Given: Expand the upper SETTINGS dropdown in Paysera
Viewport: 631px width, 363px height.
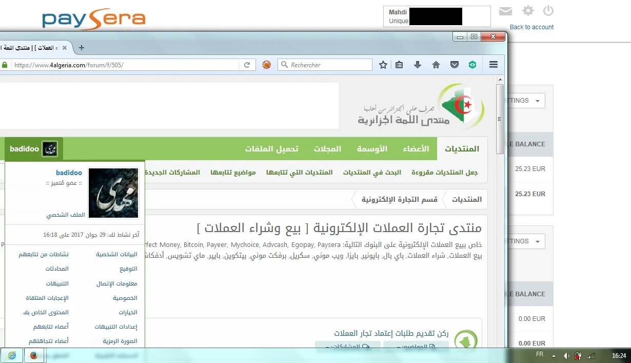Looking at the screenshot, I should 524,101.
